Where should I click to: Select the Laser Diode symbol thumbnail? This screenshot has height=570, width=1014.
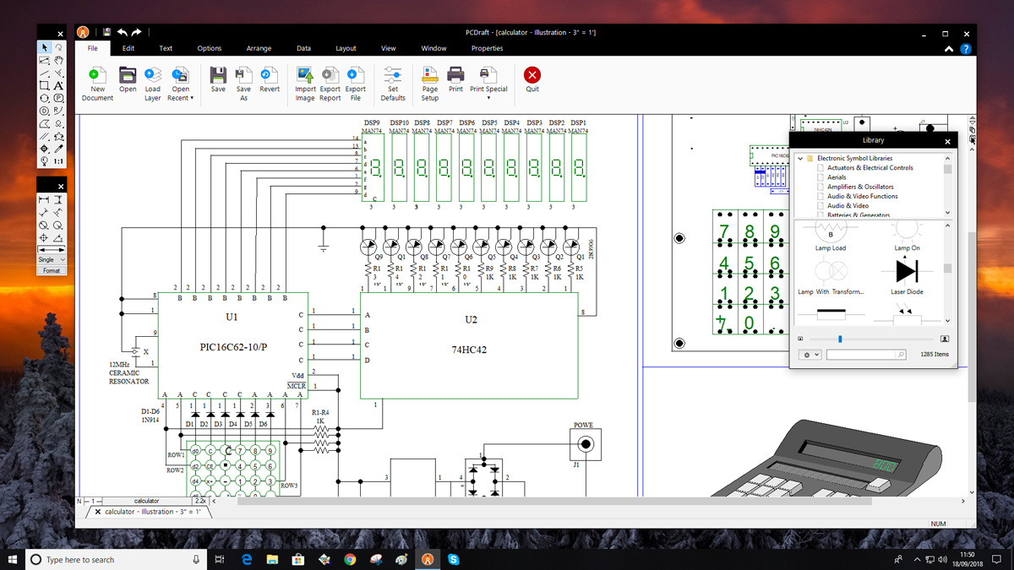coord(906,272)
